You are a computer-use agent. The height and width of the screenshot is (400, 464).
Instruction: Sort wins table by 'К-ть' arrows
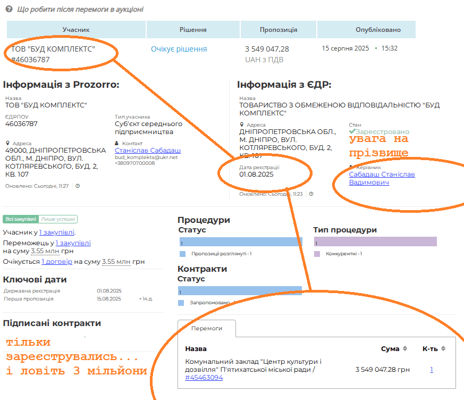point(443,348)
